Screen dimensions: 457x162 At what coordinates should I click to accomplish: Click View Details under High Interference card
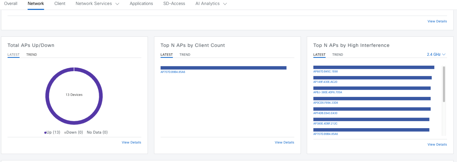click(437, 145)
